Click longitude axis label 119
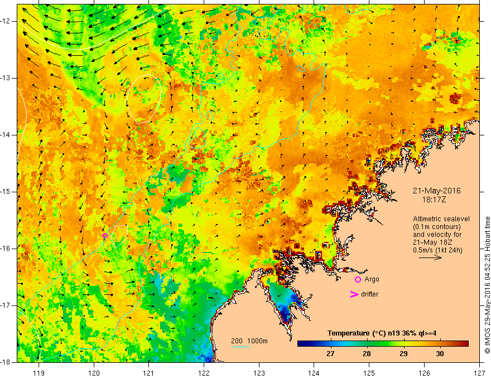The image size is (491, 379). coord(39,373)
